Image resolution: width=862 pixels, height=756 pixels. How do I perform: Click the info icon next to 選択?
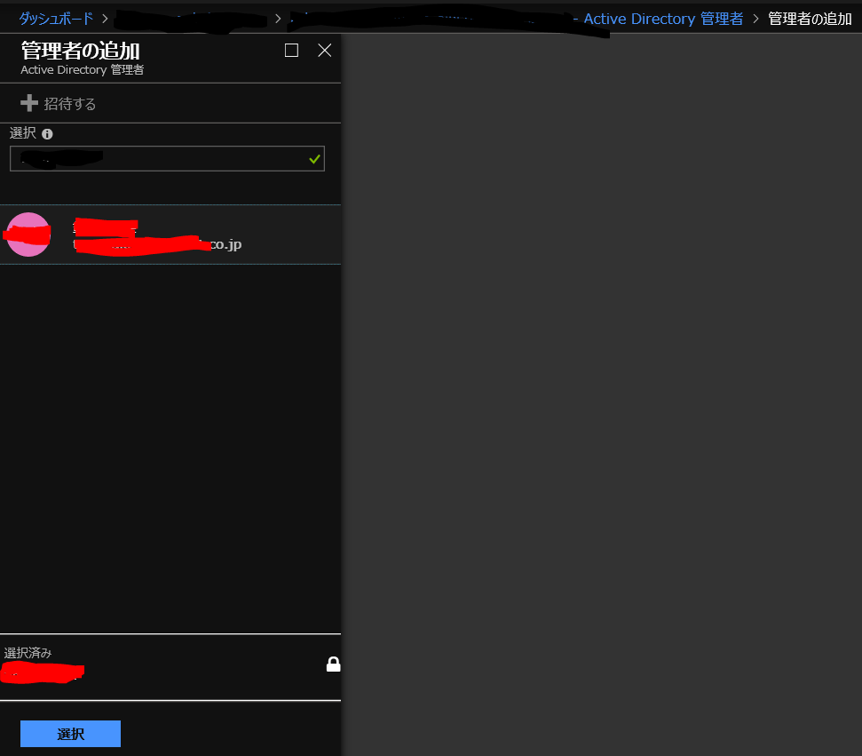pyautogui.click(x=47, y=134)
